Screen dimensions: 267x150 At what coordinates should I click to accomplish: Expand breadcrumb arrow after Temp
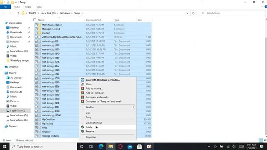pos(82,13)
